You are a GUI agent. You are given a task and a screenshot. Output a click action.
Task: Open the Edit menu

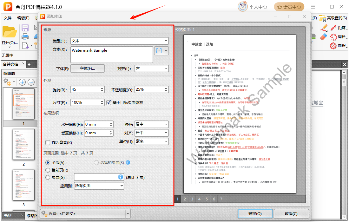coord(23,18)
